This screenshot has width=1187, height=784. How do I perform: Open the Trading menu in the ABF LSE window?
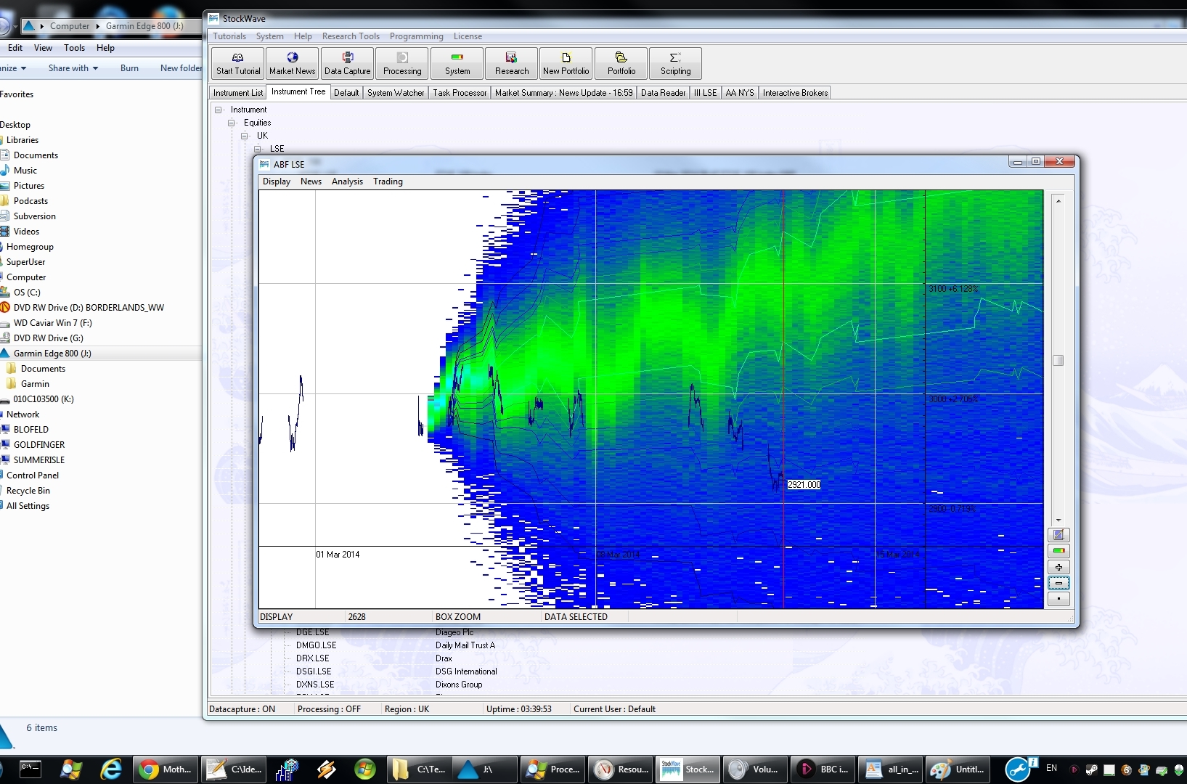point(387,181)
